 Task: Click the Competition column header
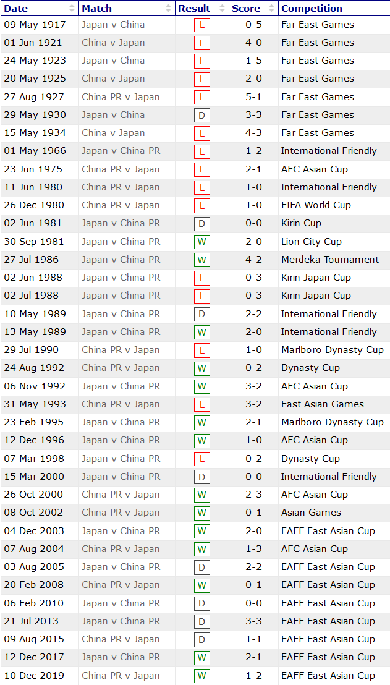[x=312, y=9]
